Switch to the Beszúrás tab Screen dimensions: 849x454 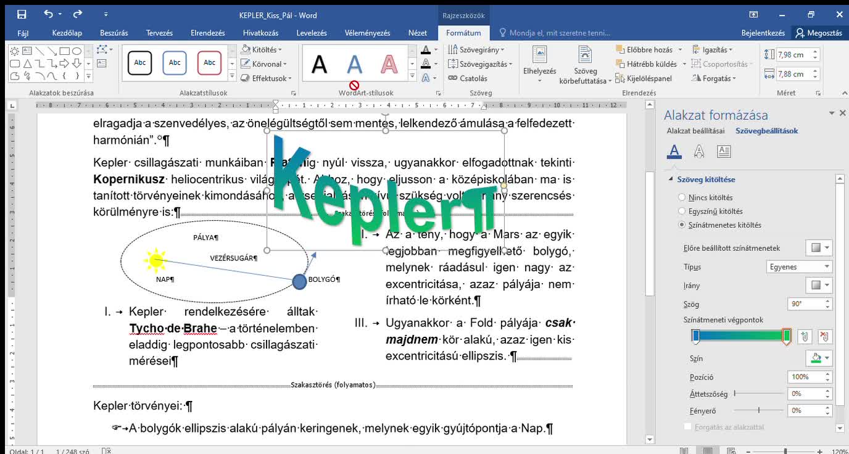tap(114, 33)
